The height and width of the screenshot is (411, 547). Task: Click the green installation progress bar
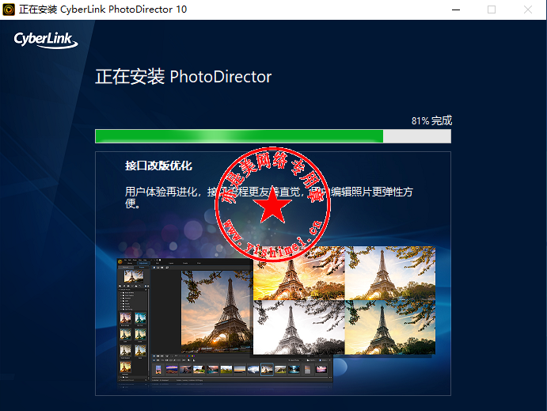coord(273,136)
